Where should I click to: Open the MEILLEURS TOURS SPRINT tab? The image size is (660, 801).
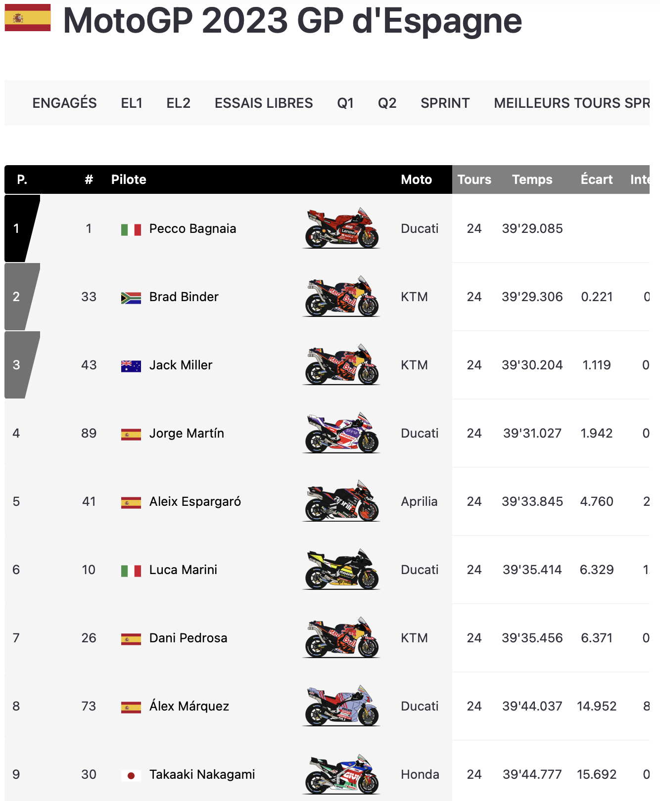point(571,103)
